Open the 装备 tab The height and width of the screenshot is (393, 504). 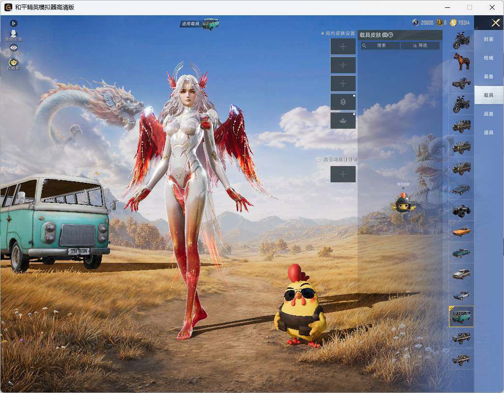[489, 77]
